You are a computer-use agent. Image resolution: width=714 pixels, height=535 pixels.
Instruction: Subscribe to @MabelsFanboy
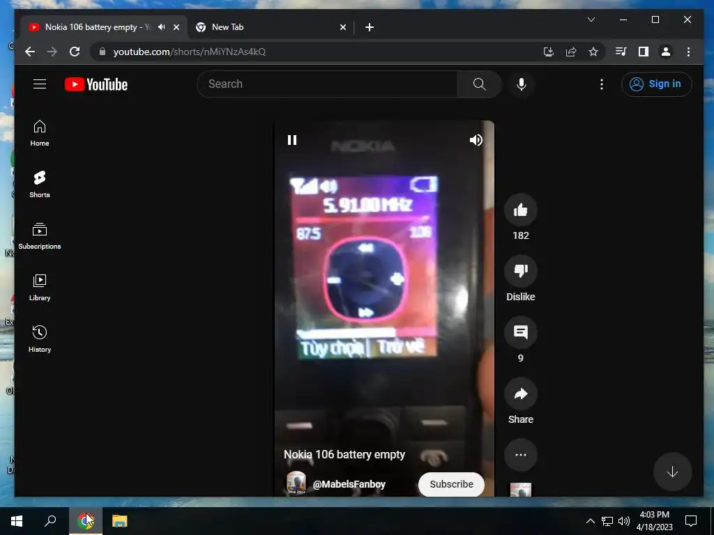tap(451, 484)
